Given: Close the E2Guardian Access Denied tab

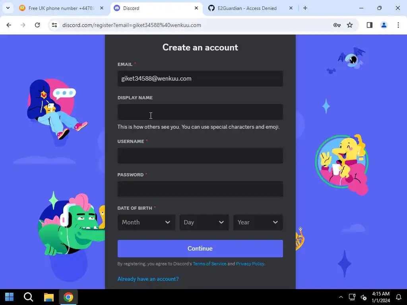Looking at the screenshot, I should (x=291, y=8).
